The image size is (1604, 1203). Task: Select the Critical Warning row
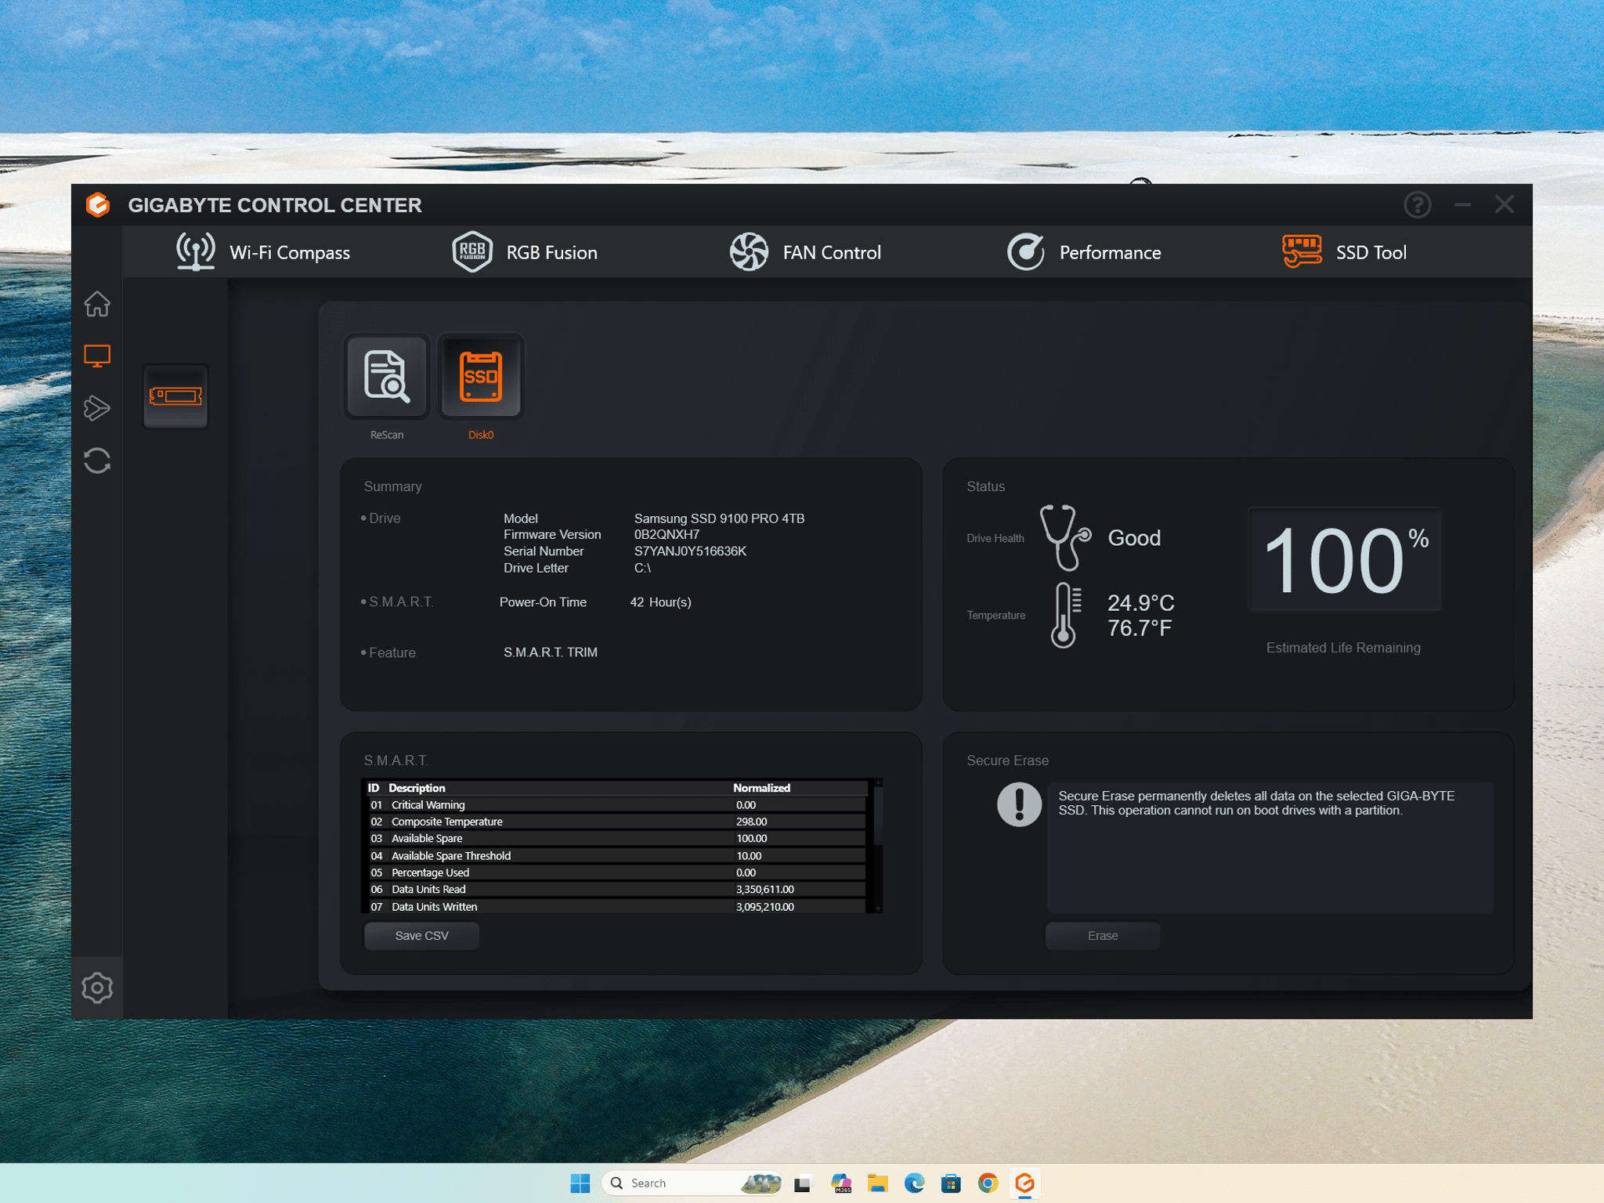617,805
